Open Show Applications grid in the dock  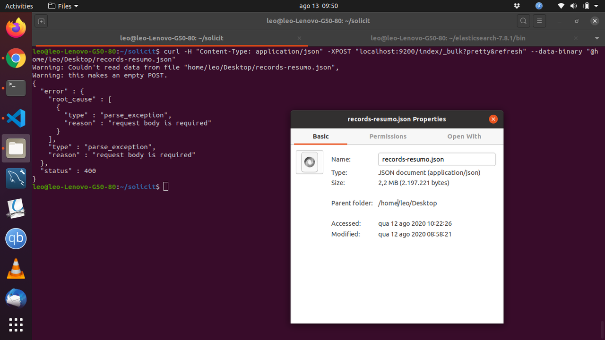[16, 325]
